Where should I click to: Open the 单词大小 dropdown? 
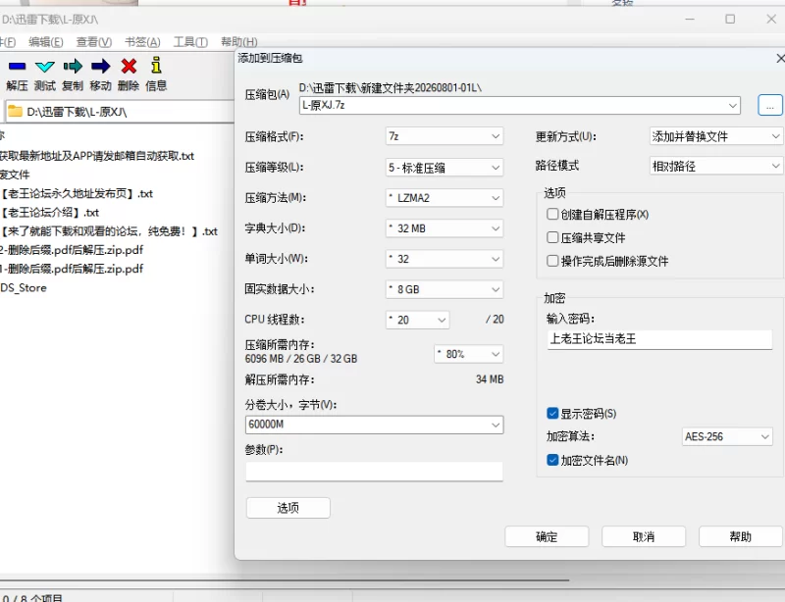(x=445, y=259)
